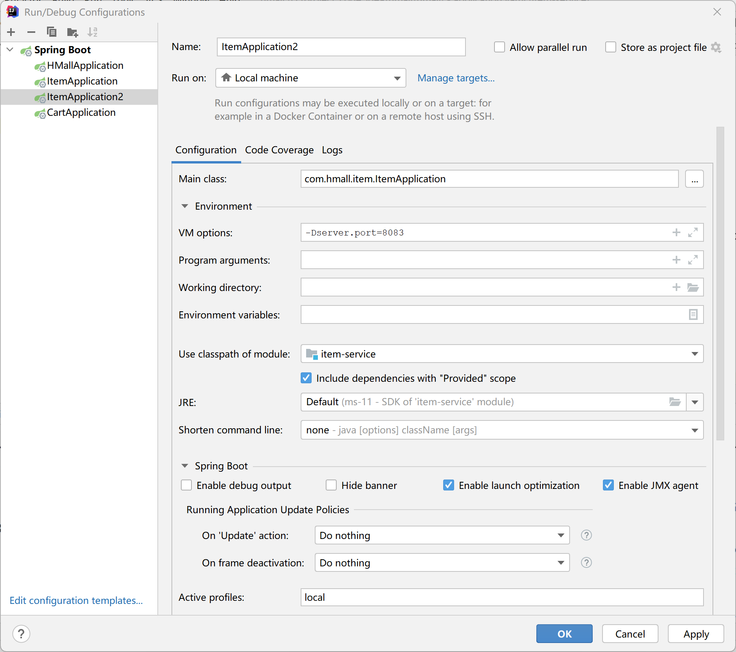Collapse the Spring Boot tree node
Viewport: 736px width, 652px height.
(11, 50)
